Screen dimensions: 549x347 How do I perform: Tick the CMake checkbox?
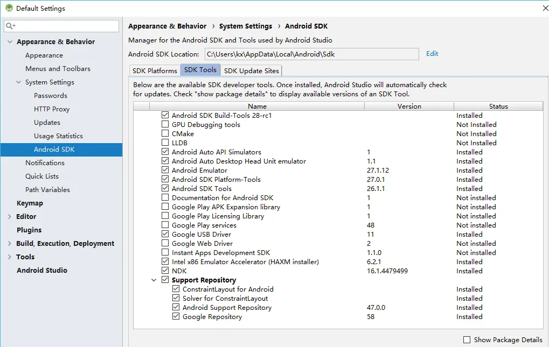tap(165, 134)
